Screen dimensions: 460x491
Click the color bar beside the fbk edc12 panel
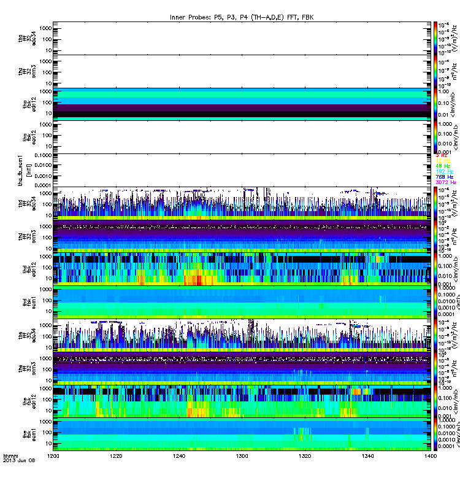pos(435,401)
